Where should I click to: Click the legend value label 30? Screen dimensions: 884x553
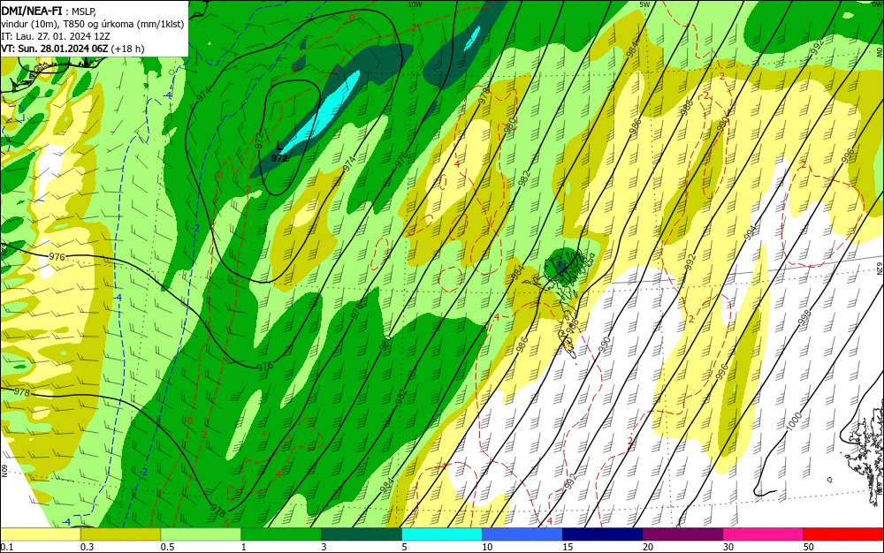tap(728, 547)
